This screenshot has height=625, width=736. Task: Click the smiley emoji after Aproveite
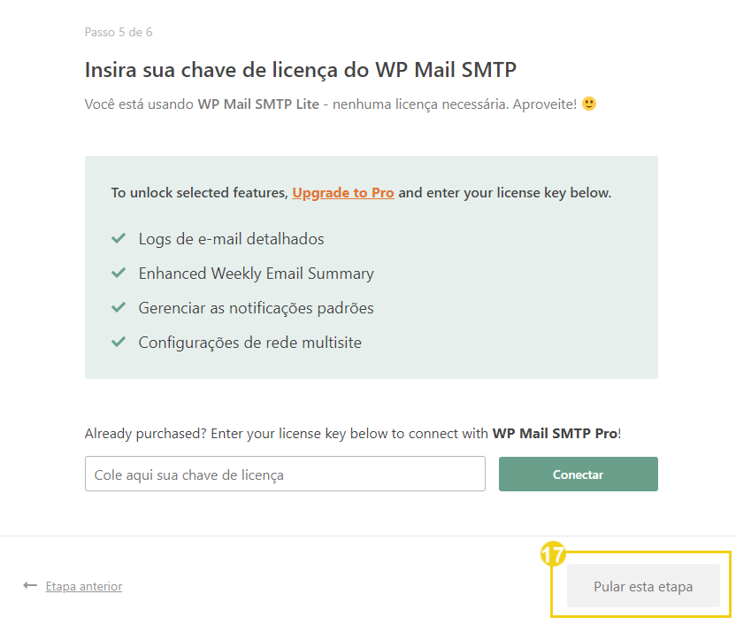pos(588,104)
